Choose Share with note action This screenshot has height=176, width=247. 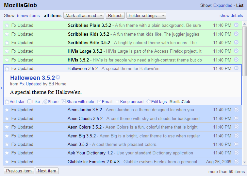[78, 101]
